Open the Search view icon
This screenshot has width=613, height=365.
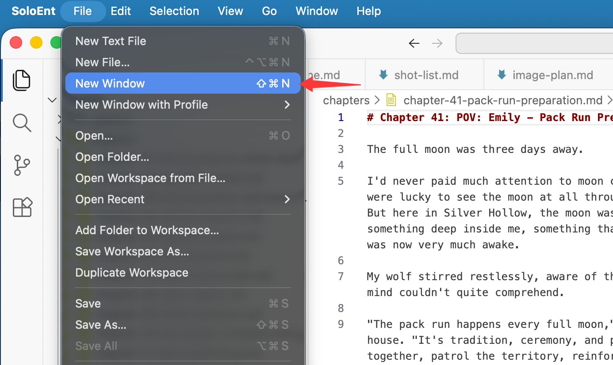(22, 123)
